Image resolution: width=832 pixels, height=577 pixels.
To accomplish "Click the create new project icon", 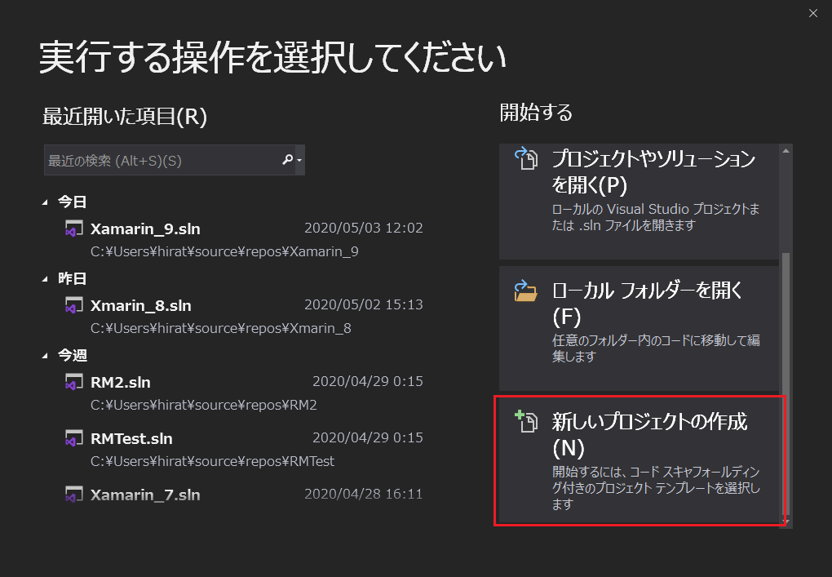I will 526,421.
